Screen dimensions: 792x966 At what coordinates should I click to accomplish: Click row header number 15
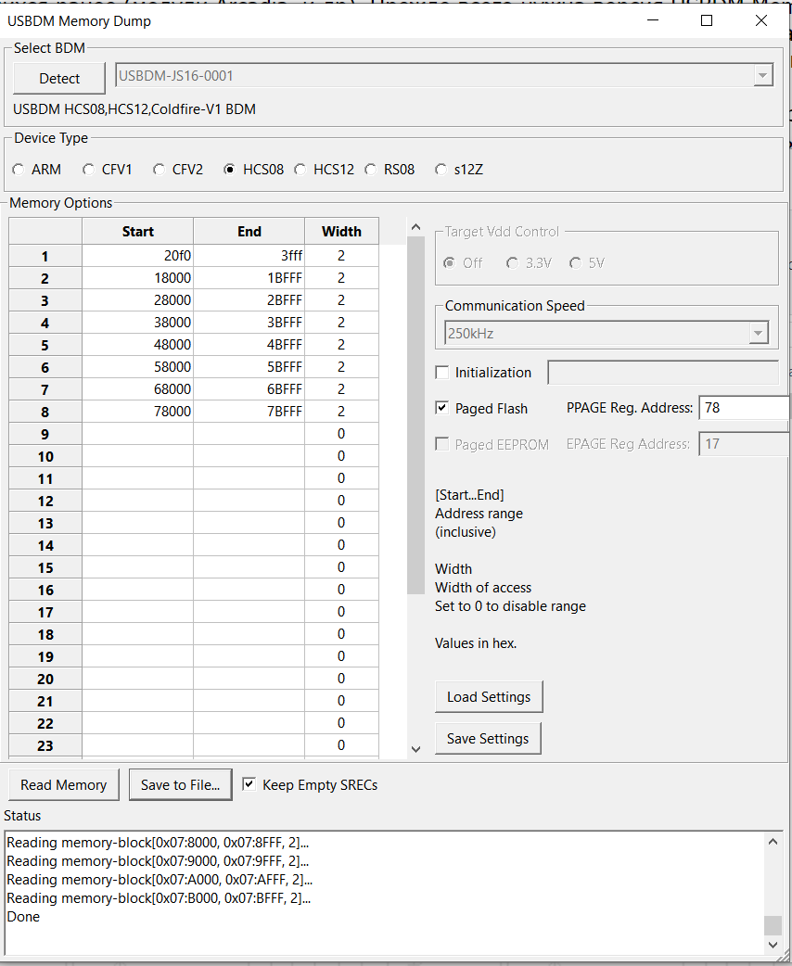(45, 568)
